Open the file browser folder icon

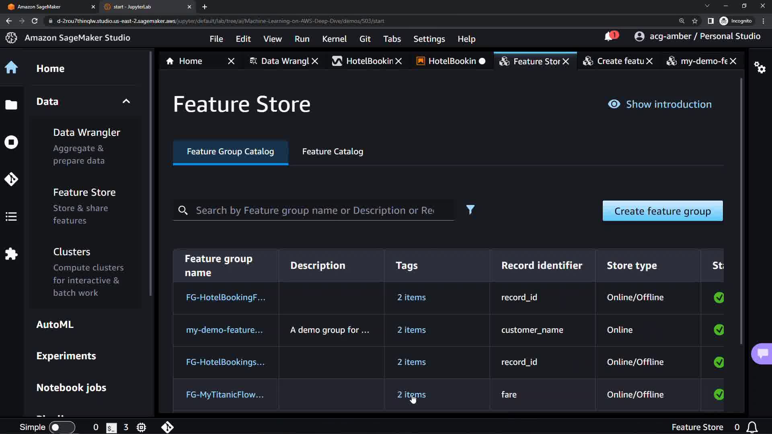point(11,105)
